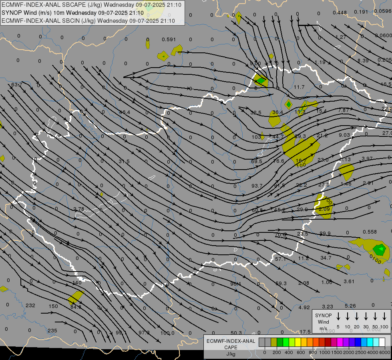392x360 pixels.
Task: Click the 11.7 value near the northern border
Action: click(x=299, y=87)
